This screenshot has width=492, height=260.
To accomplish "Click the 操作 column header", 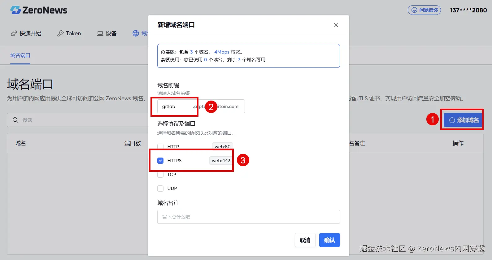I will point(458,143).
